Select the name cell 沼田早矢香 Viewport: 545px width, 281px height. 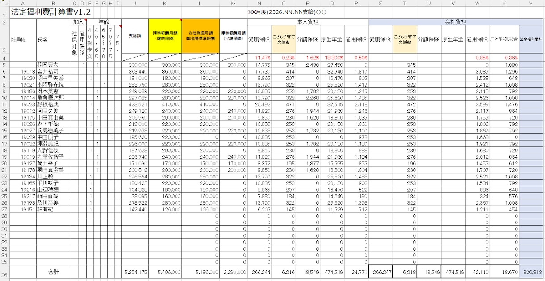coord(53,78)
